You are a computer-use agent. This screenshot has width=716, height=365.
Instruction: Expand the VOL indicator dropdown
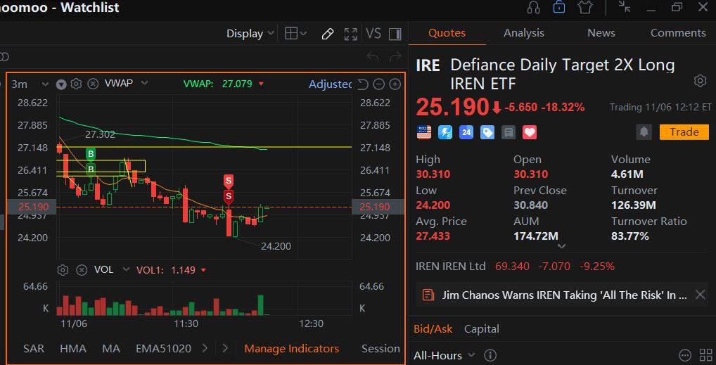[x=126, y=270]
